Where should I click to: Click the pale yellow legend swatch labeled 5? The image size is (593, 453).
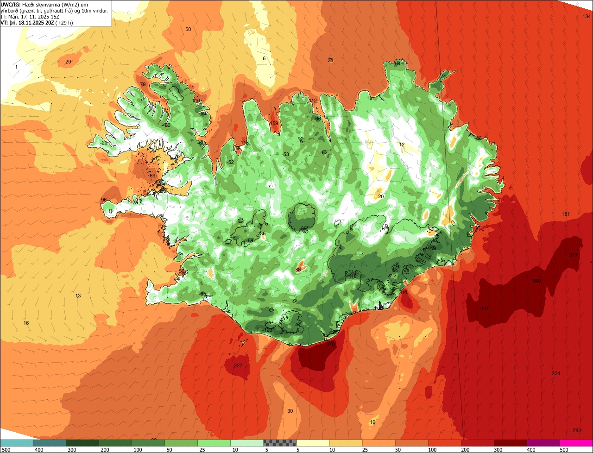click(x=313, y=443)
